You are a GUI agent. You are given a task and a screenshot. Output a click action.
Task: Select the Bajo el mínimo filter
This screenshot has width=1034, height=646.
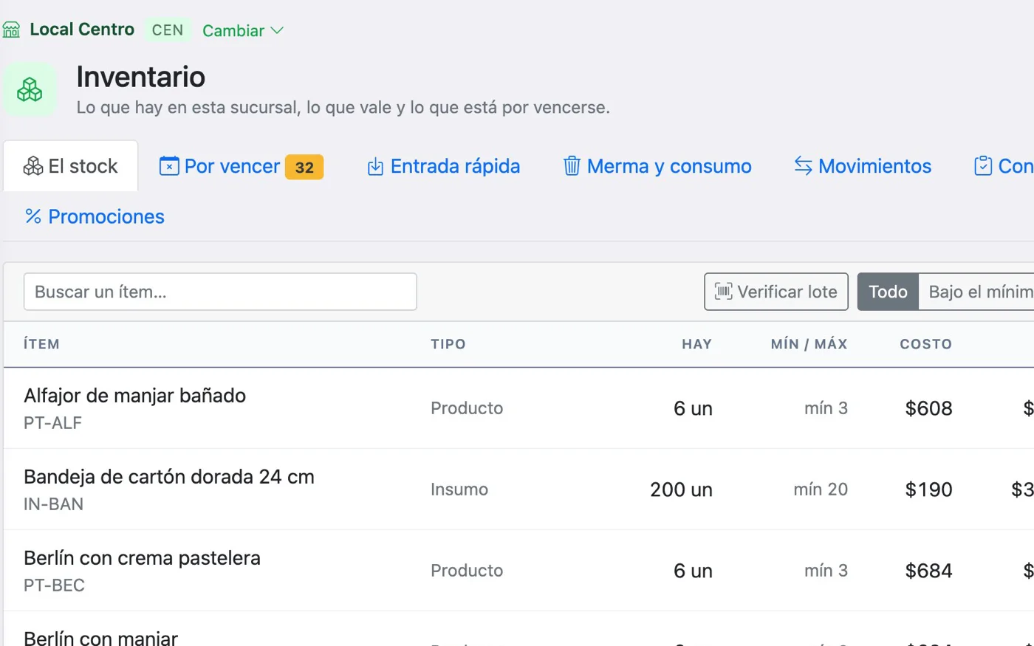coord(976,292)
